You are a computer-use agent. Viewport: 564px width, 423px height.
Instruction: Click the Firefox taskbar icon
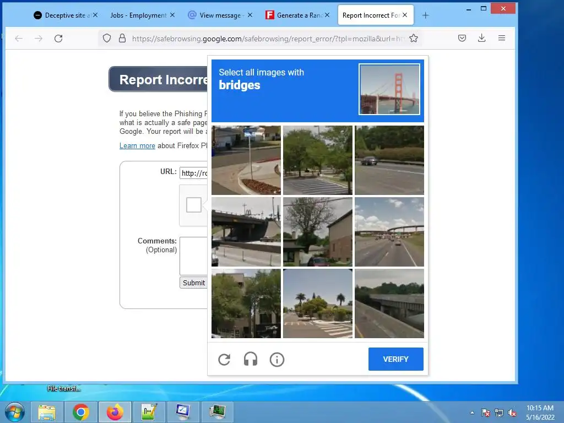115,412
